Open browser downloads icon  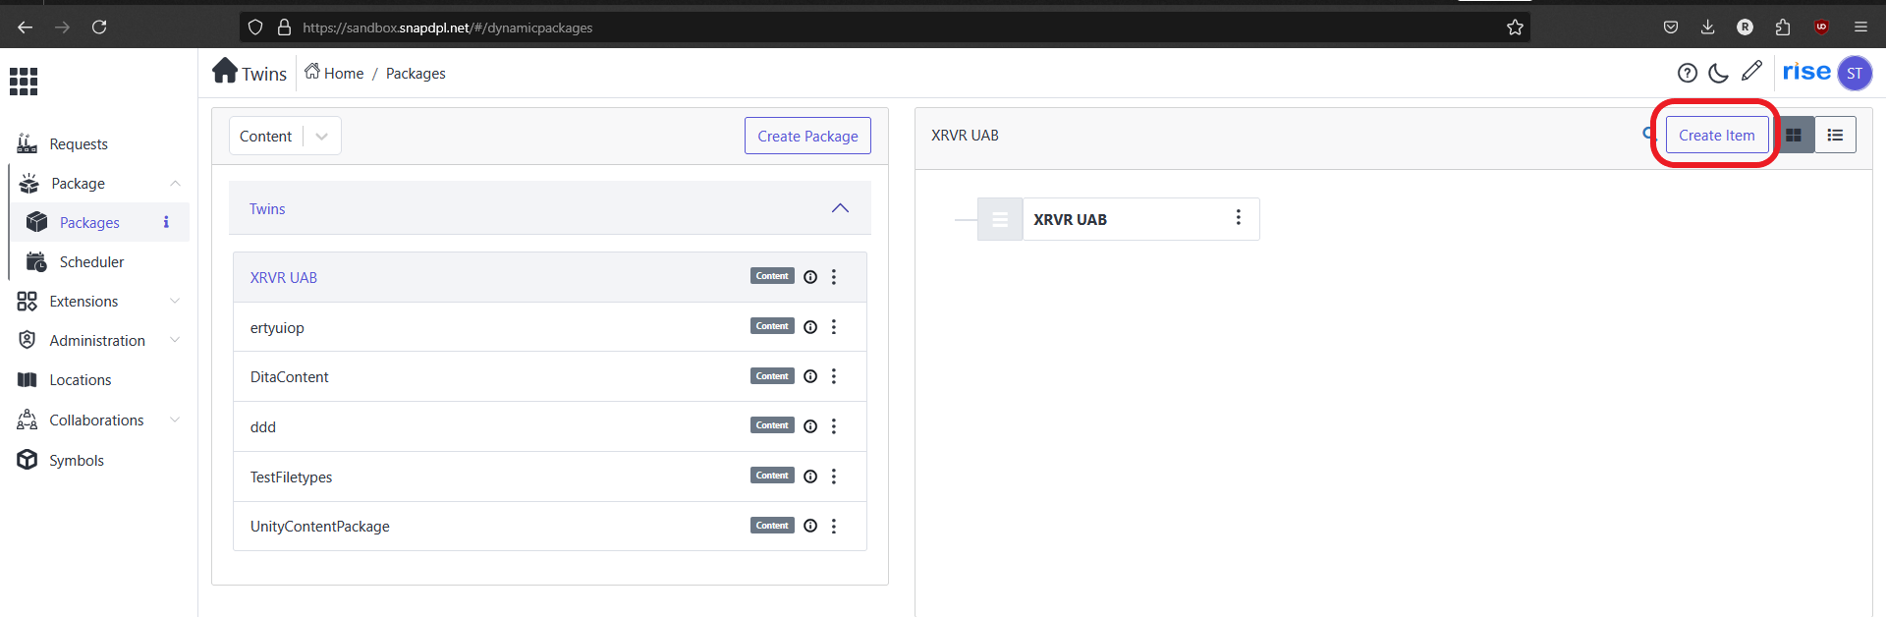(x=1708, y=28)
